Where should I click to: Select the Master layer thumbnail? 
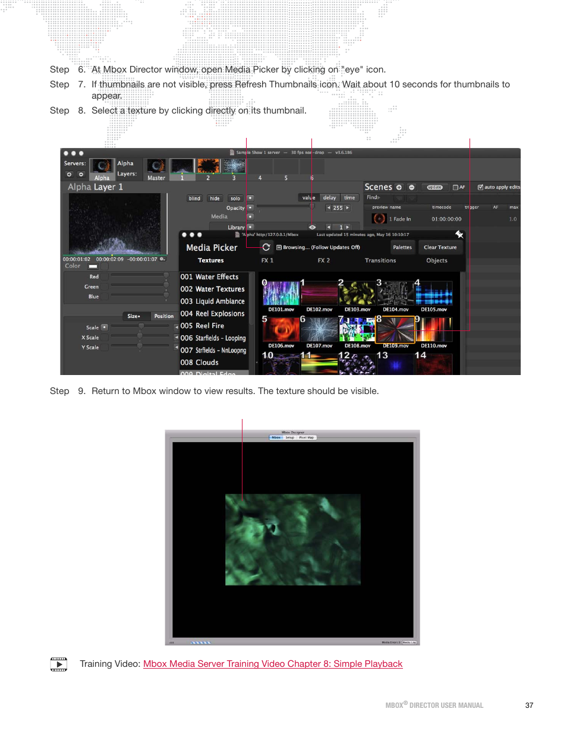click(x=156, y=169)
